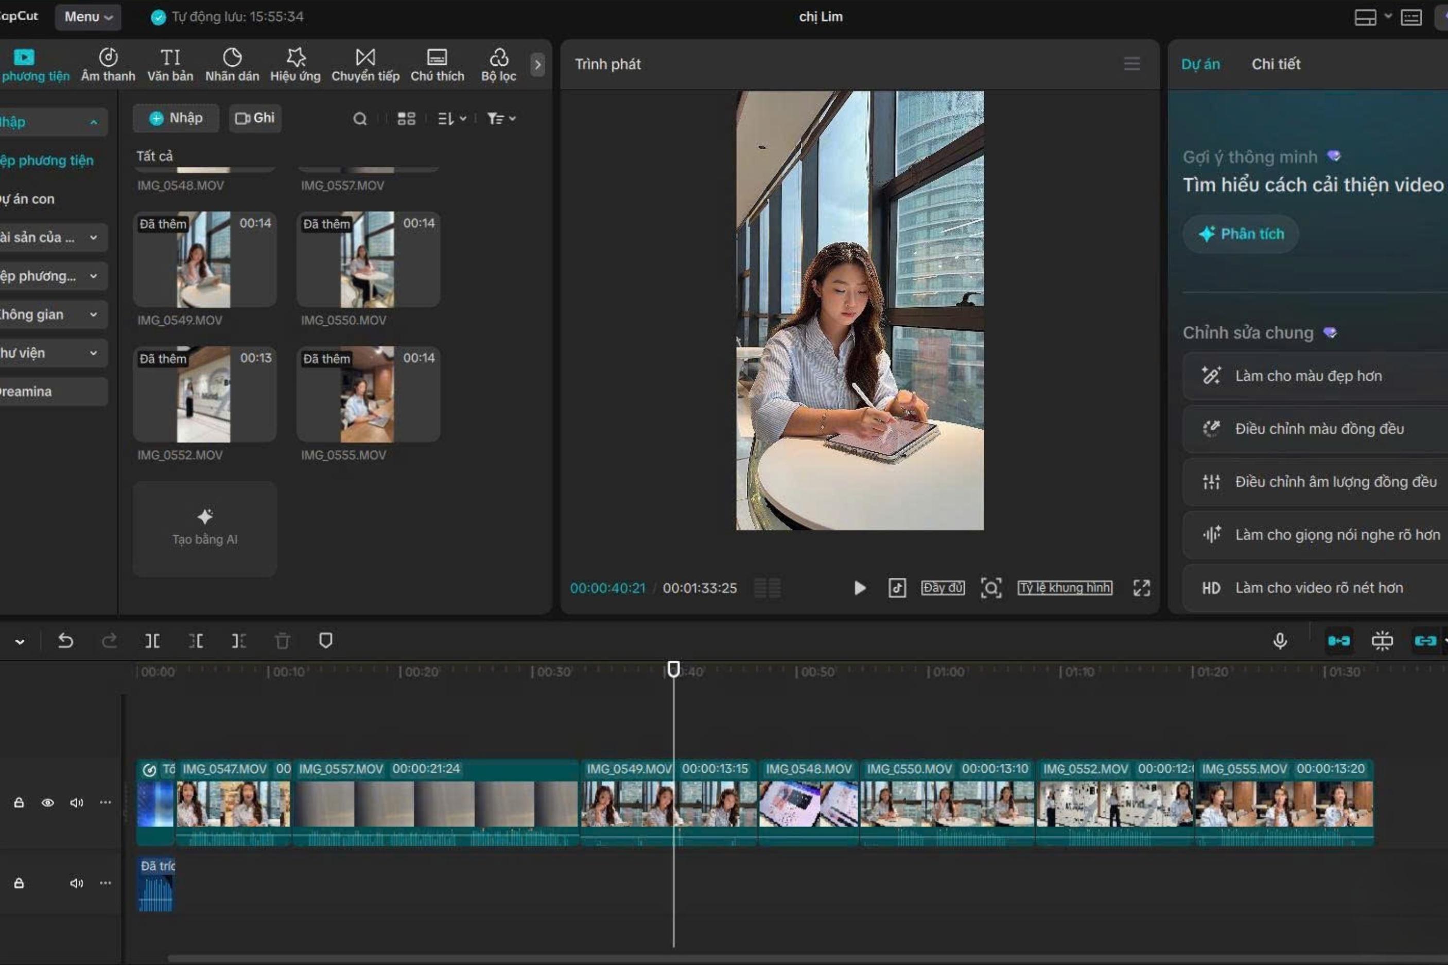Open the Menu dropdown
1448x965 pixels.
coord(88,16)
